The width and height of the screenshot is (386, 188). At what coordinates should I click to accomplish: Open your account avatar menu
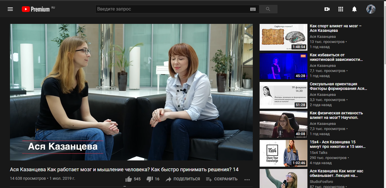371,9
